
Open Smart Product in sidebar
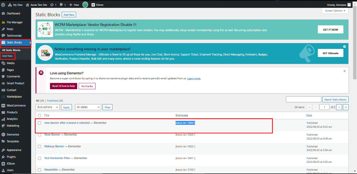[15, 83]
